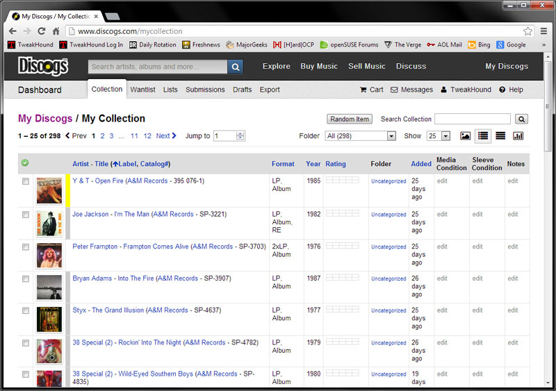Open the Export tab
This screenshot has width=556, height=391.
click(270, 90)
